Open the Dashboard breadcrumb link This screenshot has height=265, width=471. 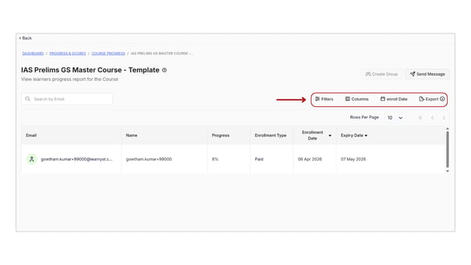tap(33, 53)
